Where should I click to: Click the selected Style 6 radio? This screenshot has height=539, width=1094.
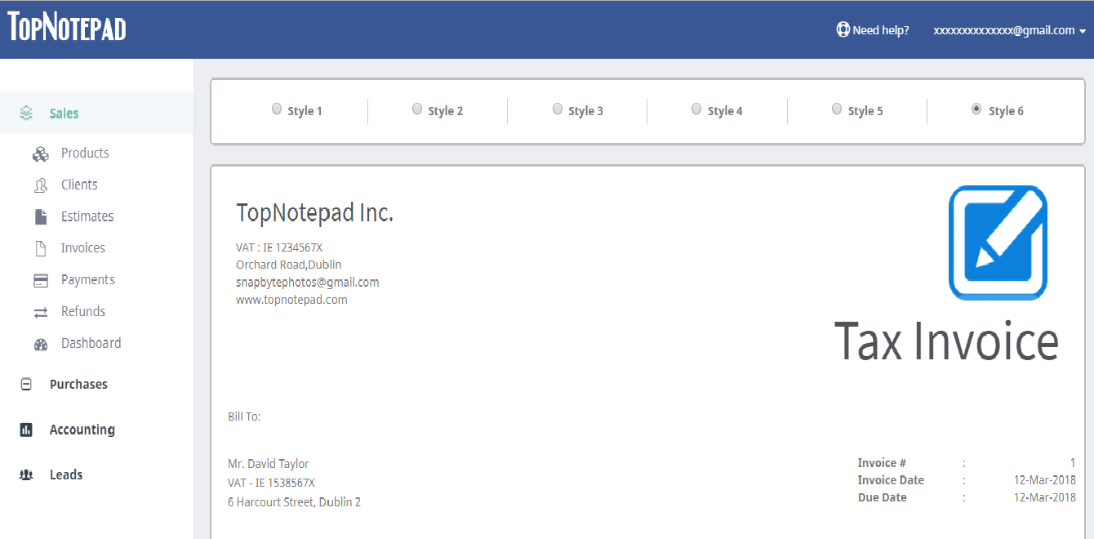coord(976,109)
